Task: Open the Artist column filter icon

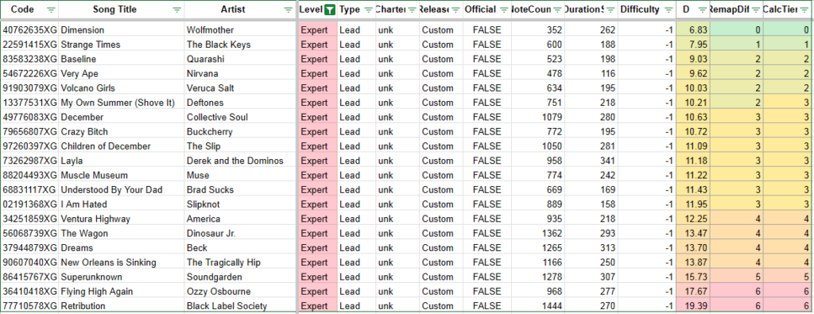Action: pos(289,10)
